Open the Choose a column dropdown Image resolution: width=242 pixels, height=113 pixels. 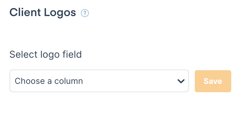pyautogui.click(x=99, y=81)
